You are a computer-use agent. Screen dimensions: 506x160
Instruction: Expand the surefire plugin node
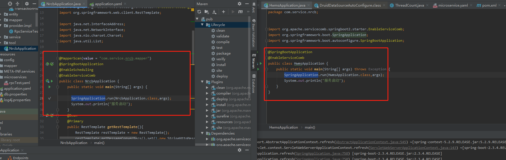[x=207, y=116]
